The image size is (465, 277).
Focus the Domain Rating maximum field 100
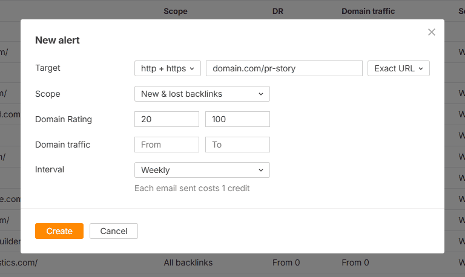tap(237, 119)
